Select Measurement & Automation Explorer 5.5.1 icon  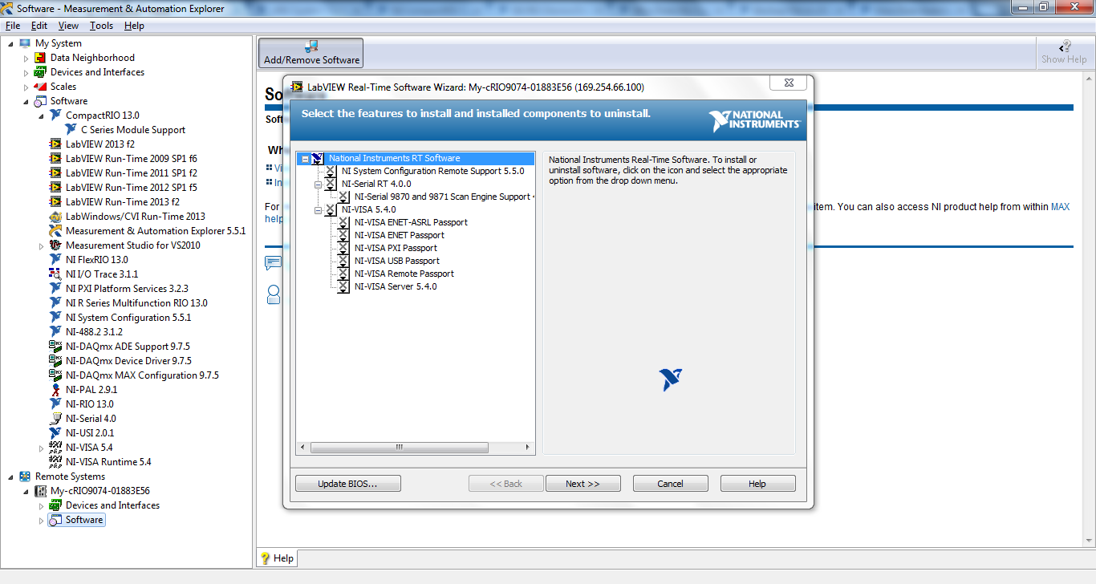click(x=55, y=231)
